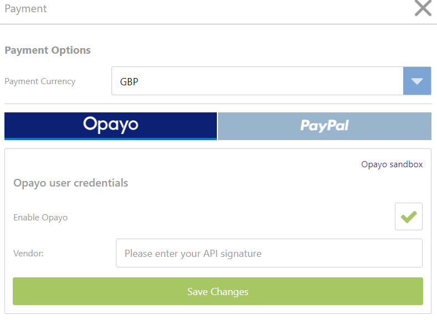Click the Payment Currency label
This screenshot has width=437, height=320.
(x=40, y=81)
